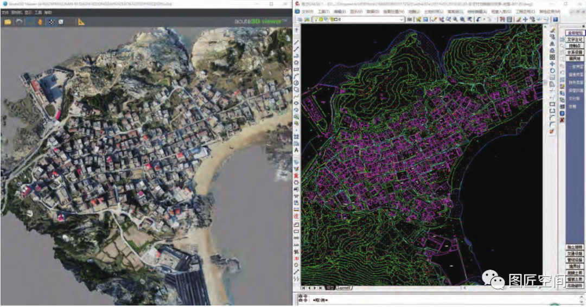Select the orange hand pan tool in acute3D viewer
The image size is (586, 307).
[40, 22]
